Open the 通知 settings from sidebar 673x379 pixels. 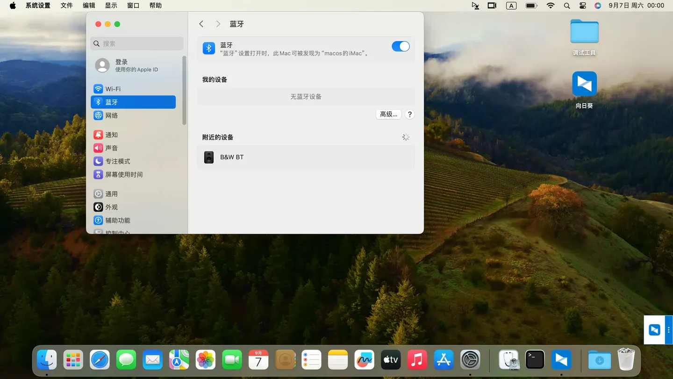point(113,135)
